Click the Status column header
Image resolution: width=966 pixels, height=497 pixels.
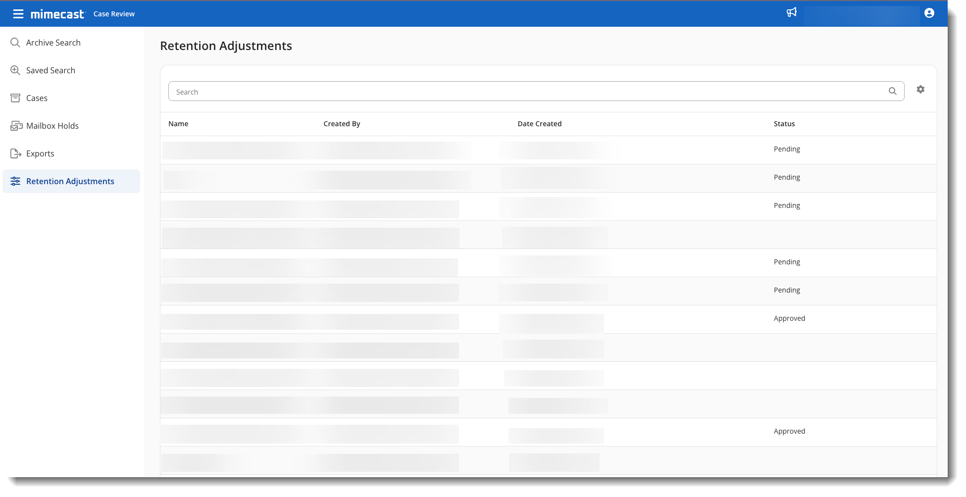(x=784, y=124)
